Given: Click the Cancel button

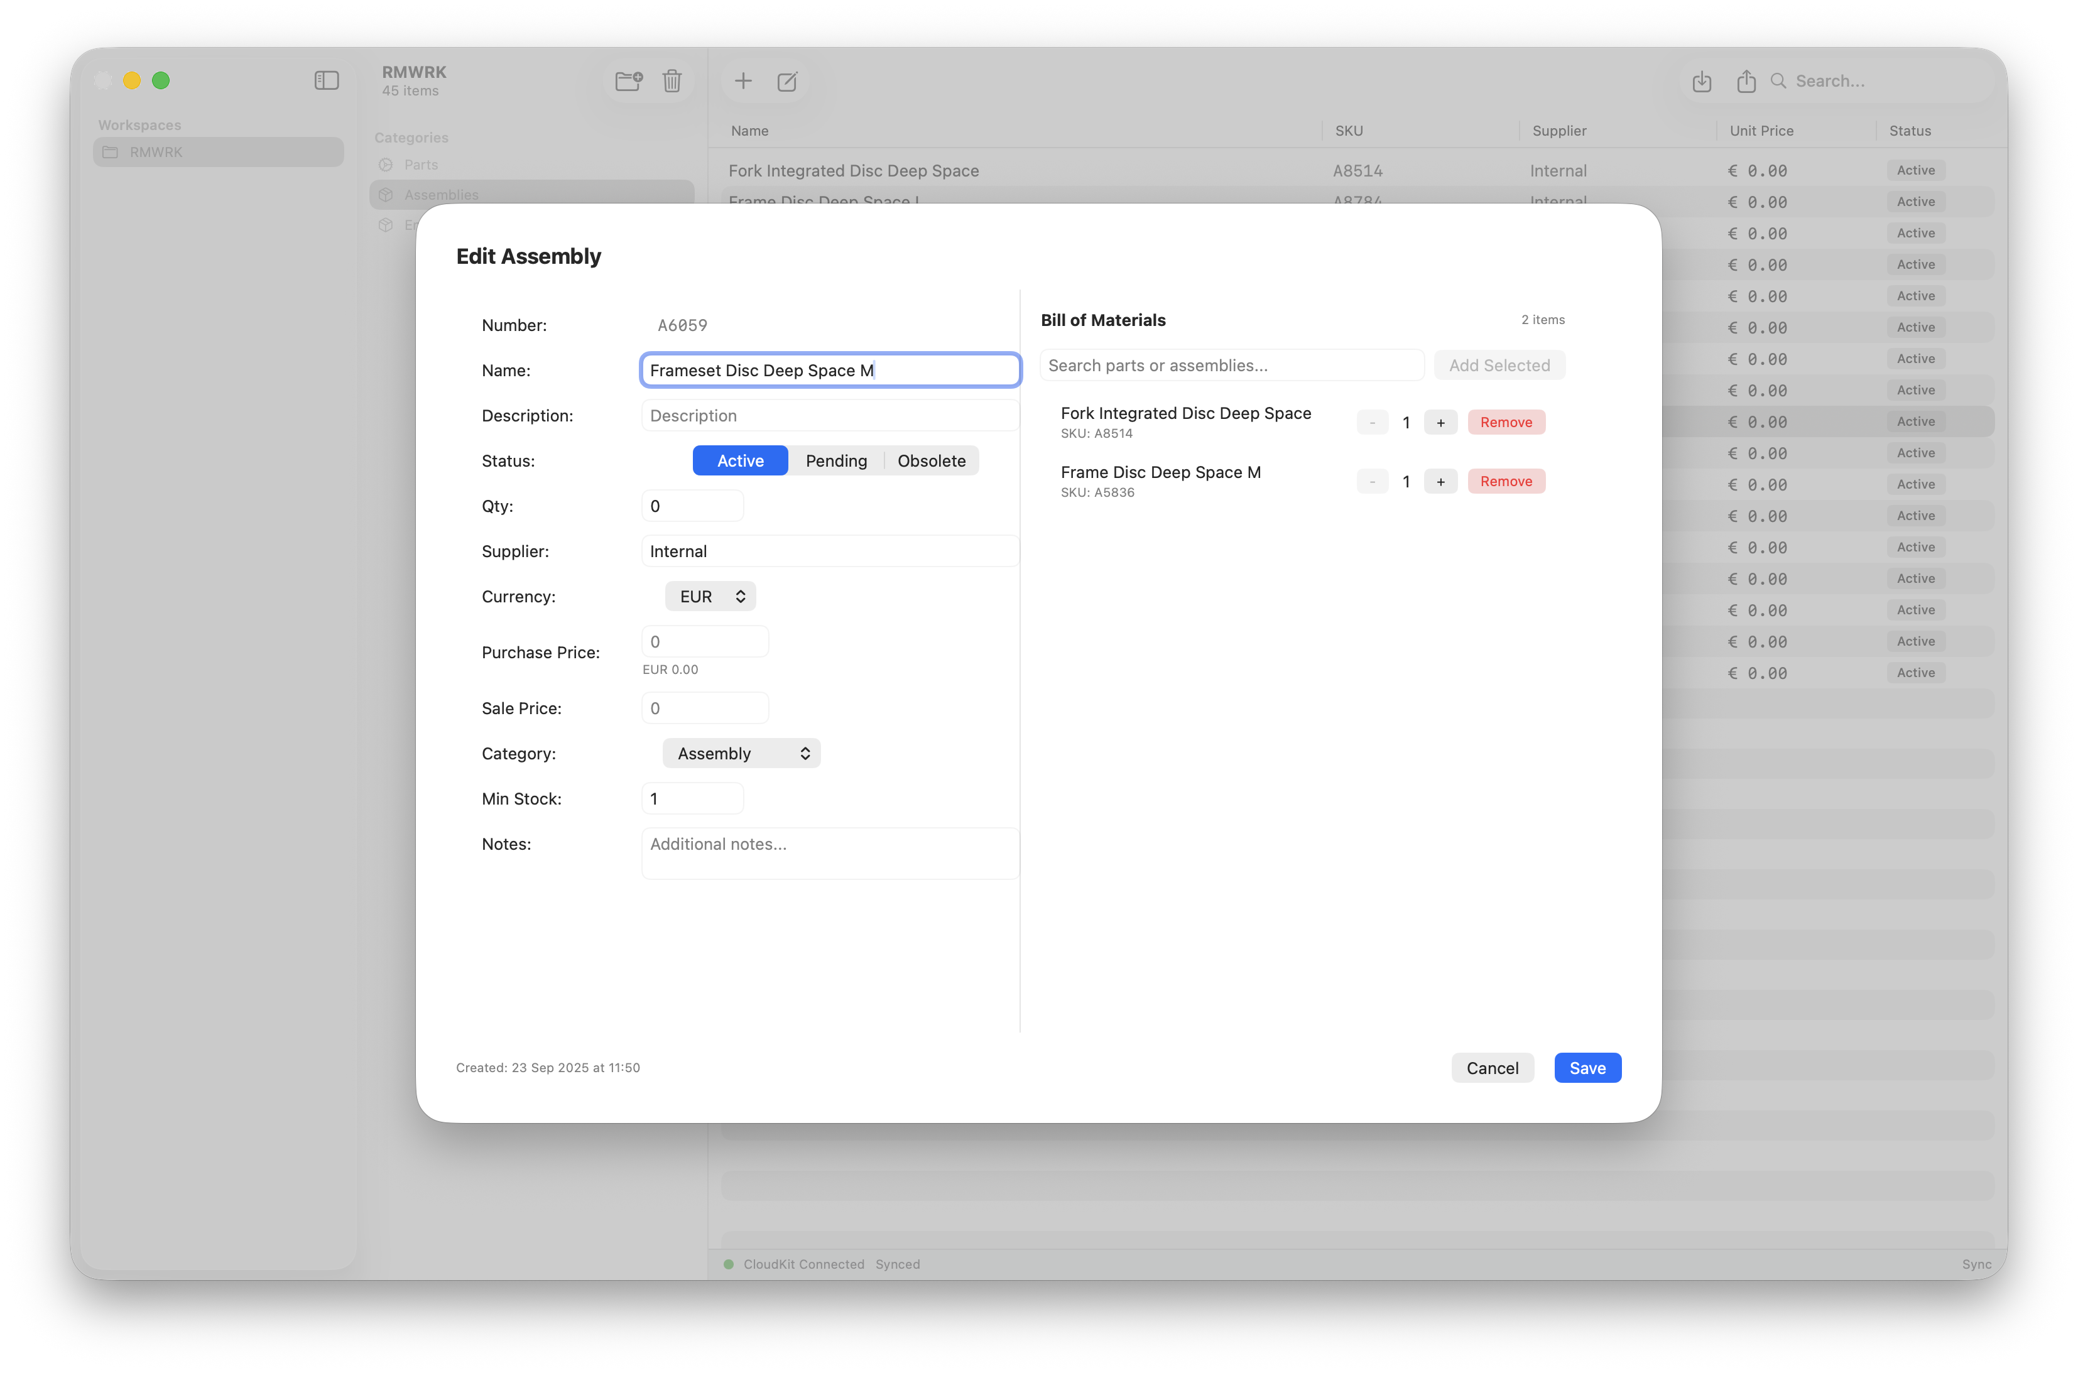Looking at the screenshot, I should pyautogui.click(x=1492, y=1068).
